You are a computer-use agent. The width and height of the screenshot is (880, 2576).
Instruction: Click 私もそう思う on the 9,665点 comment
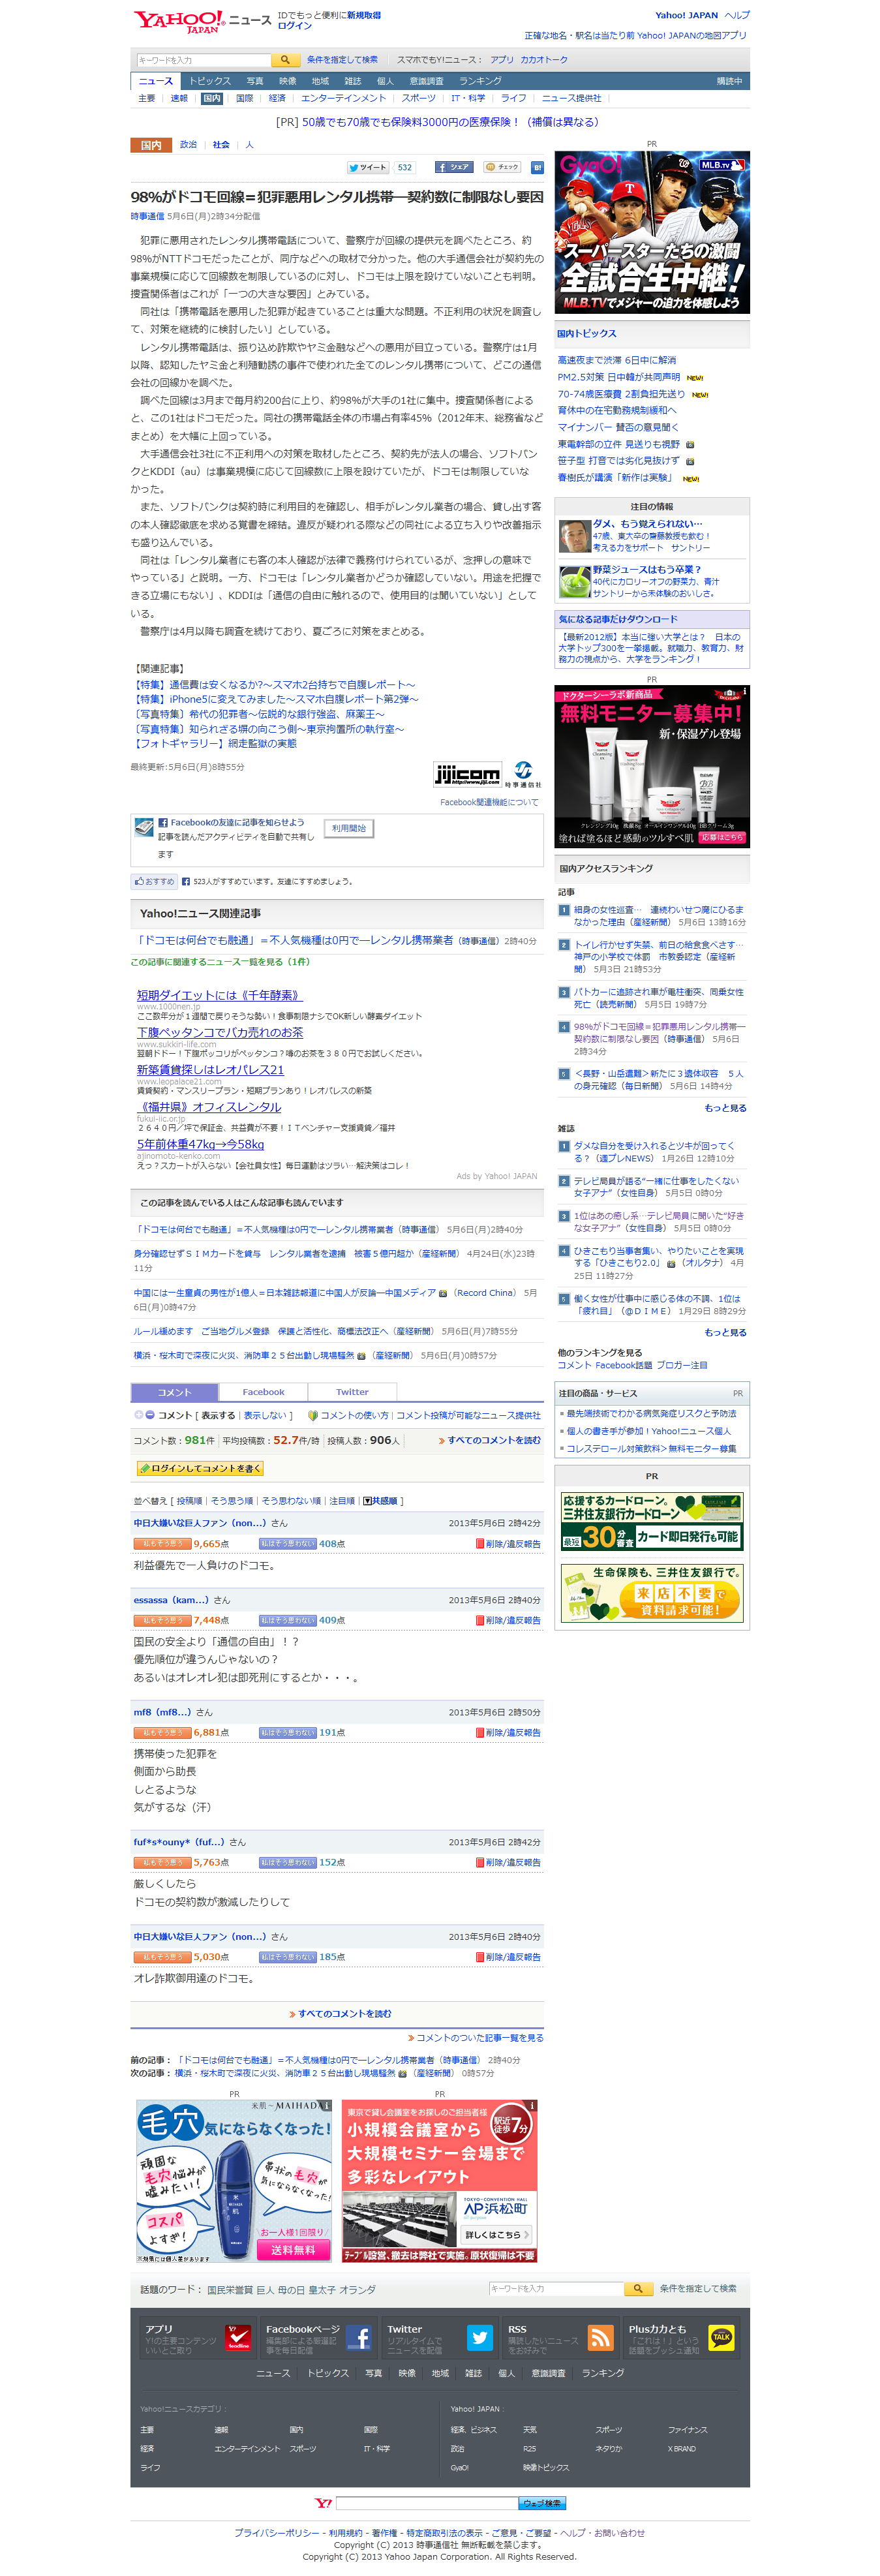click(162, 1544)
